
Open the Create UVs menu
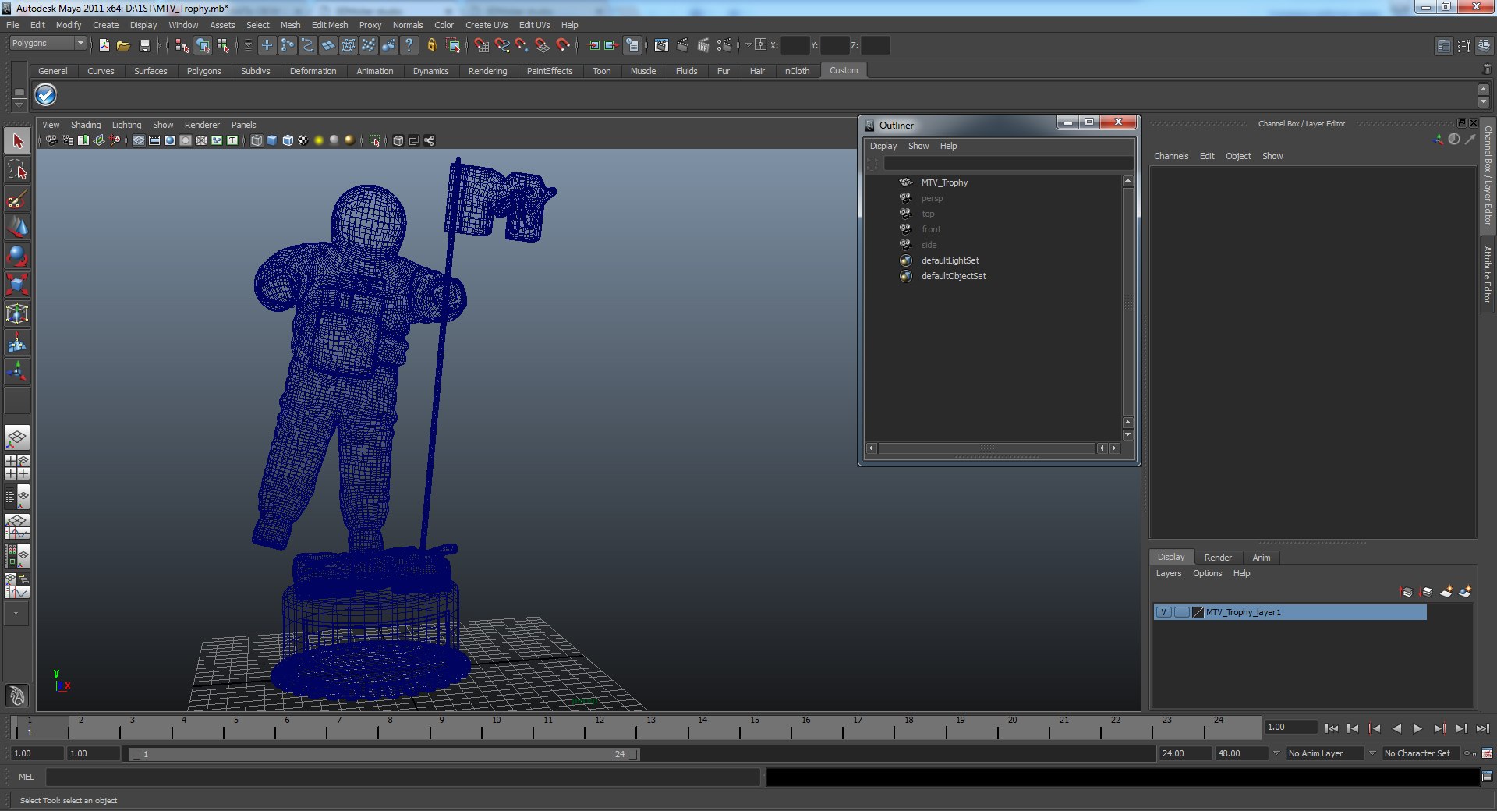(487, 25)
